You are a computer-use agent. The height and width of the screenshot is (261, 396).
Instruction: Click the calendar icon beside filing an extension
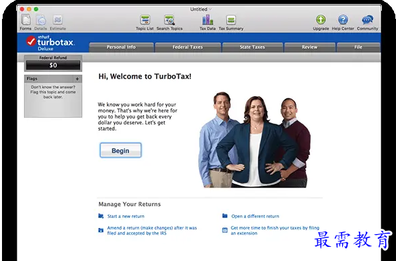tap(225, 230)
